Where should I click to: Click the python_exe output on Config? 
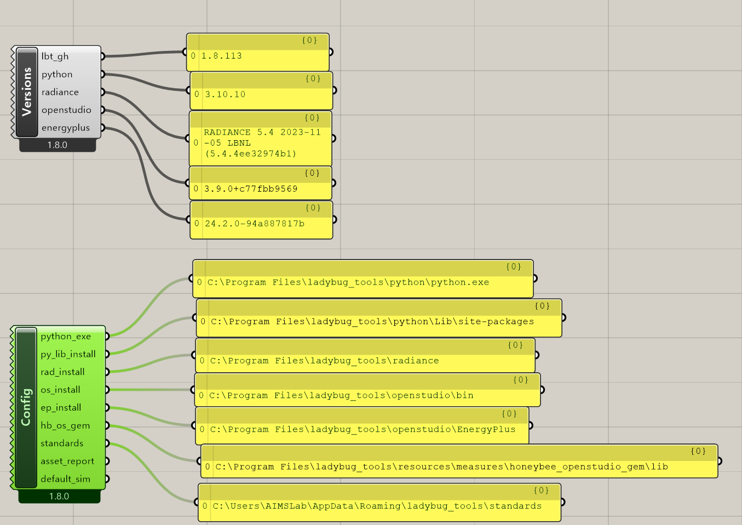pyautogui.click(x=66, y=336)
